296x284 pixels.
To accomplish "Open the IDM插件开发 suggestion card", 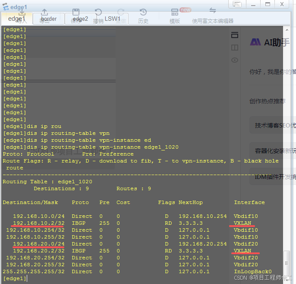I will (x=273, y=177).
